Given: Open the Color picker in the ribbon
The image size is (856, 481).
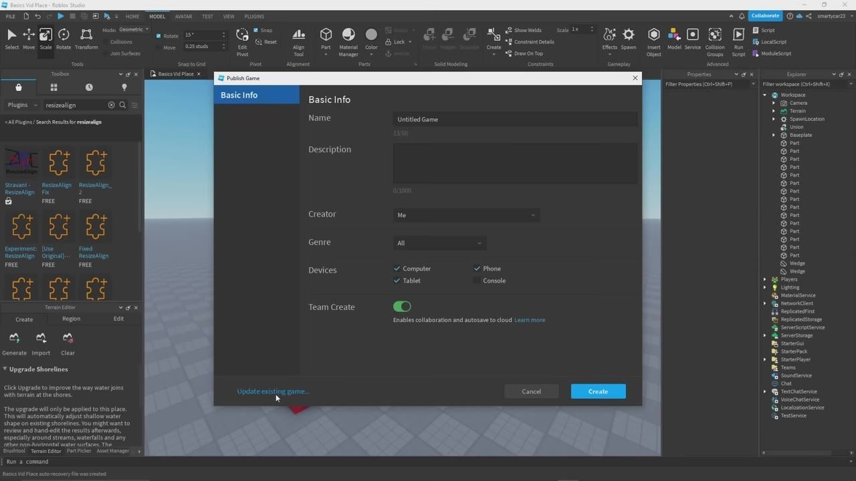Looking at the screenshot, I should click(371, 39).
